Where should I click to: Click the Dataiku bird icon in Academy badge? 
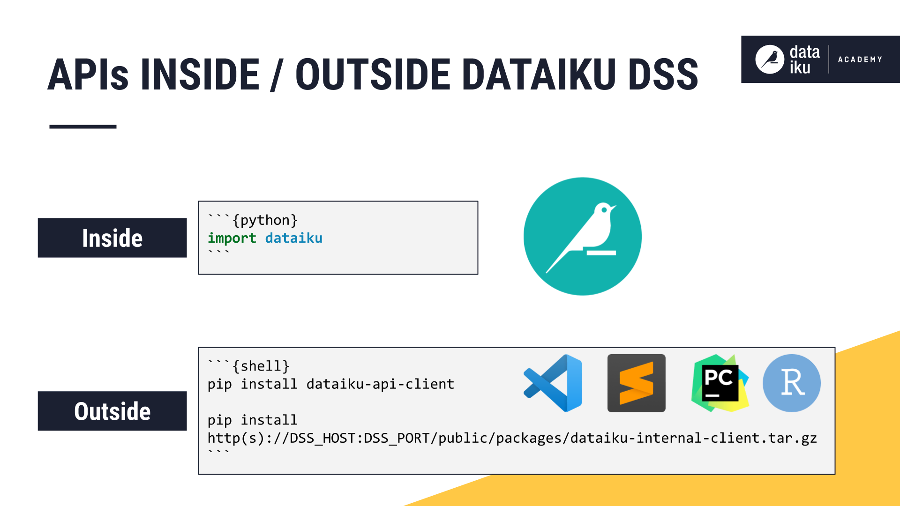pos(770,60)
